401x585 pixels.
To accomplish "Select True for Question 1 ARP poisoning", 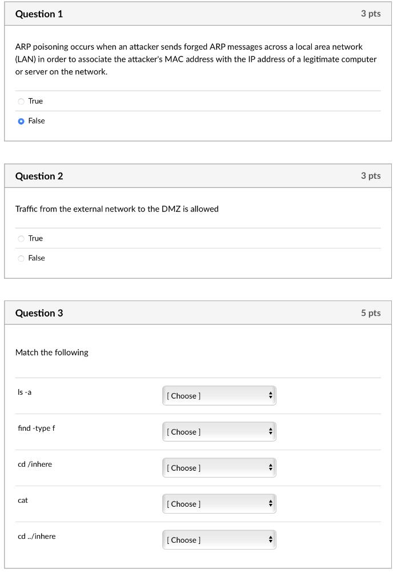I will 21,102.
